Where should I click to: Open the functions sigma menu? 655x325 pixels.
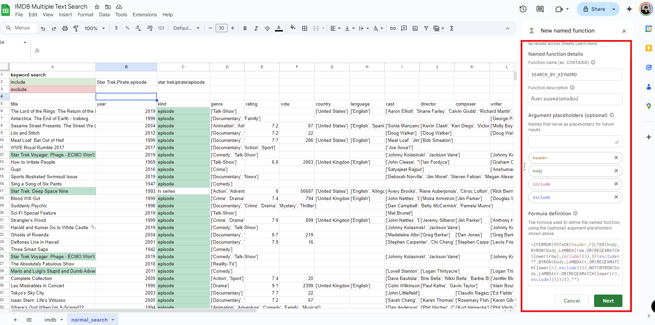[x=452, y=28]
